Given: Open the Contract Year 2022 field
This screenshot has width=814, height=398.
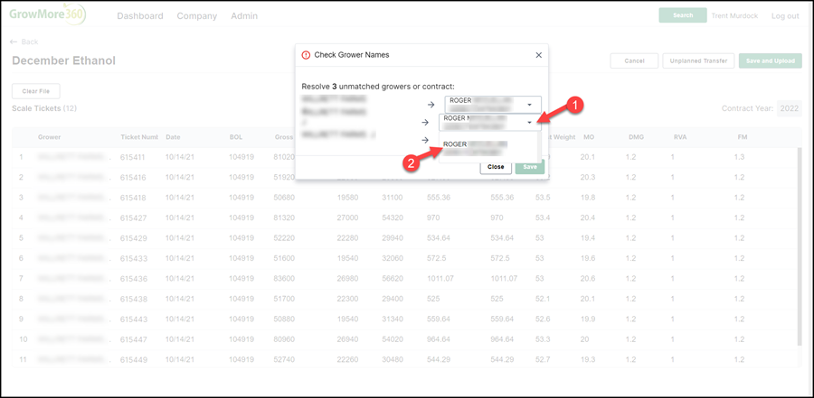Looking at the screenshot, I should [789, 108].
